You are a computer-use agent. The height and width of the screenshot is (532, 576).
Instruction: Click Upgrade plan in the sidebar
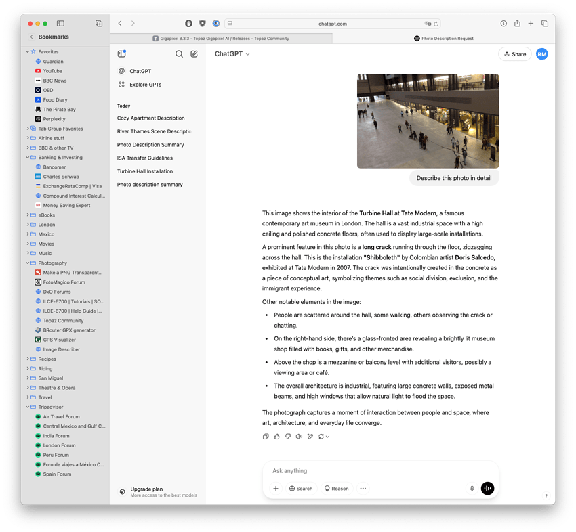(x=146, y=489)
